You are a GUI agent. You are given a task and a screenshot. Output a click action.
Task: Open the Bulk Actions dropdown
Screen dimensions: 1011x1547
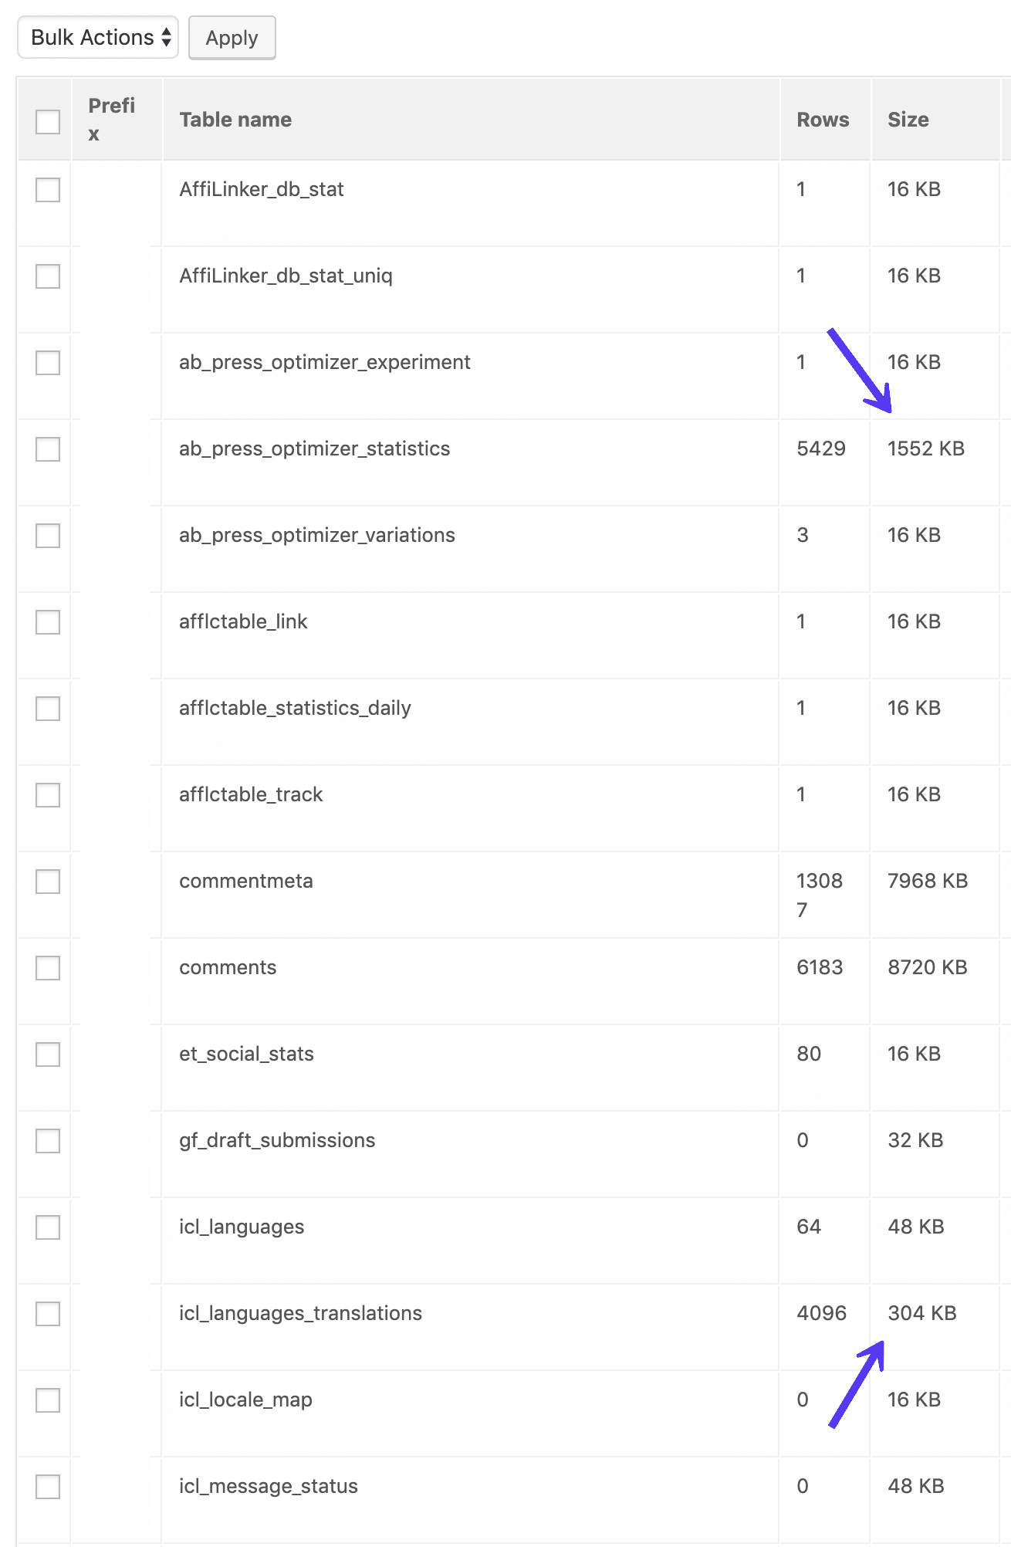coord(97,36)
